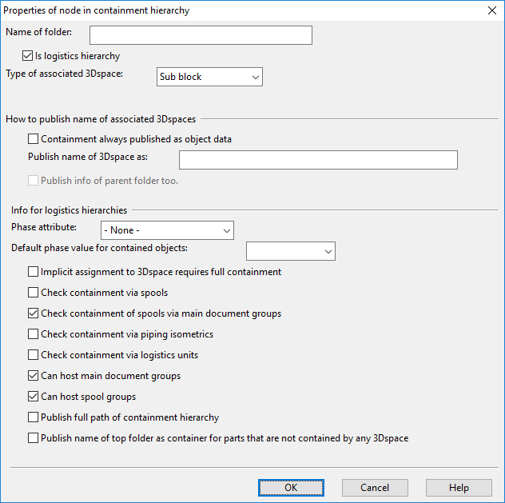Close the properties dialog window
Screen dimensions: 505x503
coord(490,11)
